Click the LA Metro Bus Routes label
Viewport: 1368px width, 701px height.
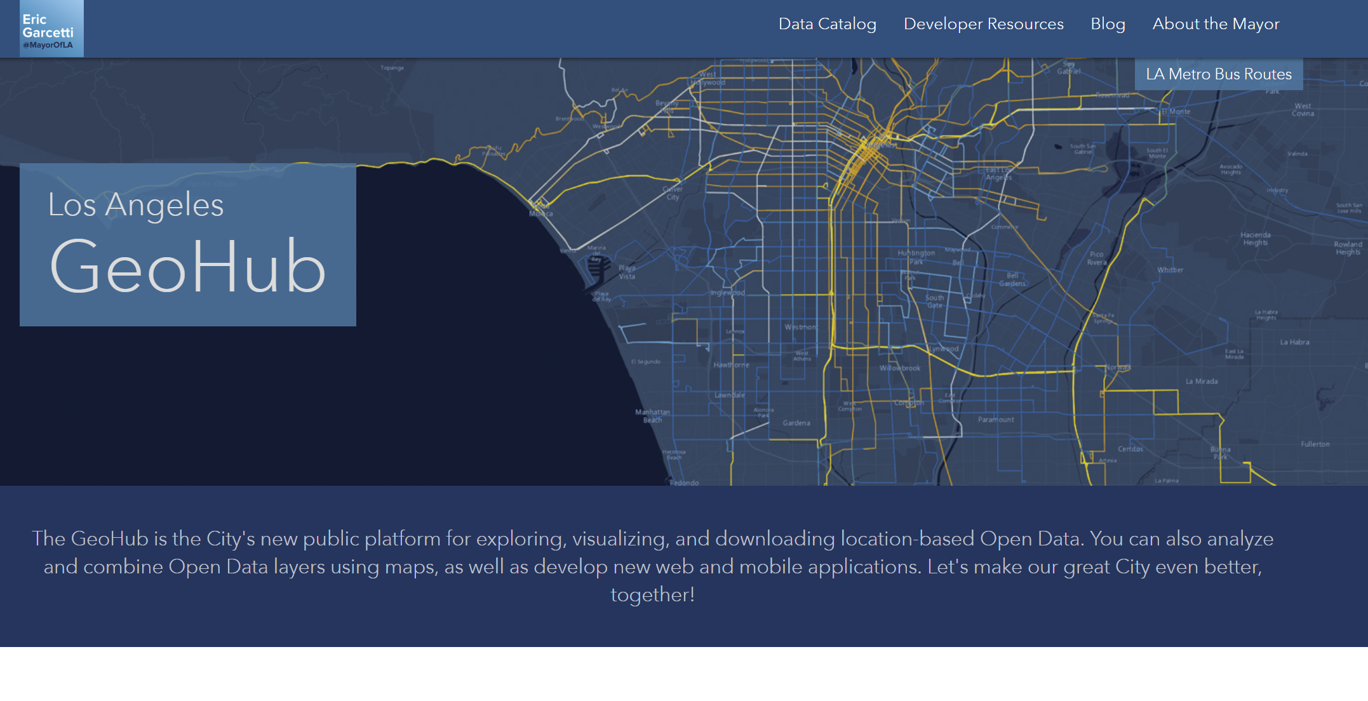click(1218, 74)
